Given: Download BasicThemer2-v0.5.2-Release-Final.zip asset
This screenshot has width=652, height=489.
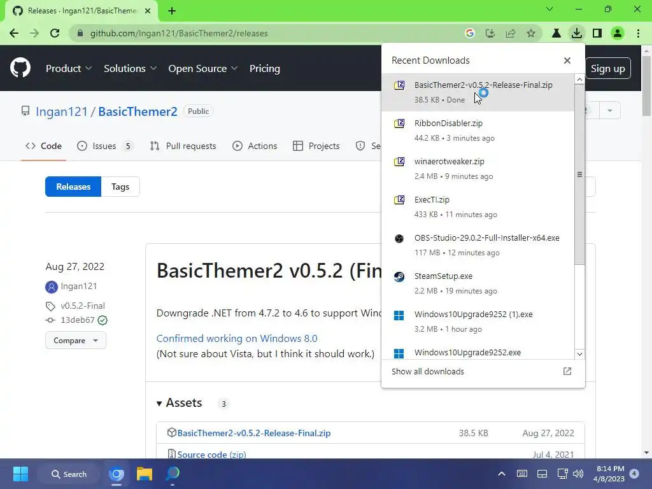Looking at the screenshot, I should click(x=253, y=433).
